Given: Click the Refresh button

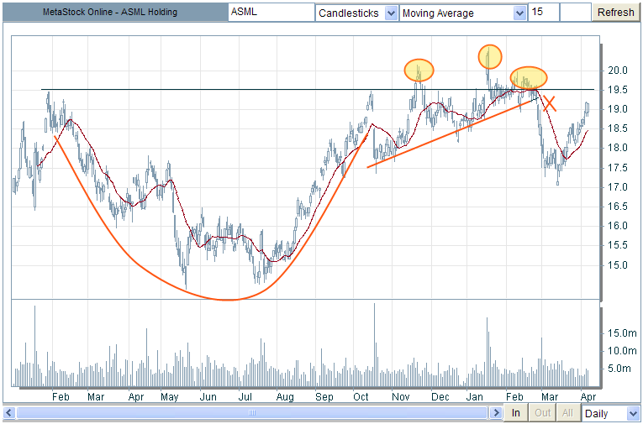Looking at the screenshot, I should pyautogui.click(x=615, y=13).
